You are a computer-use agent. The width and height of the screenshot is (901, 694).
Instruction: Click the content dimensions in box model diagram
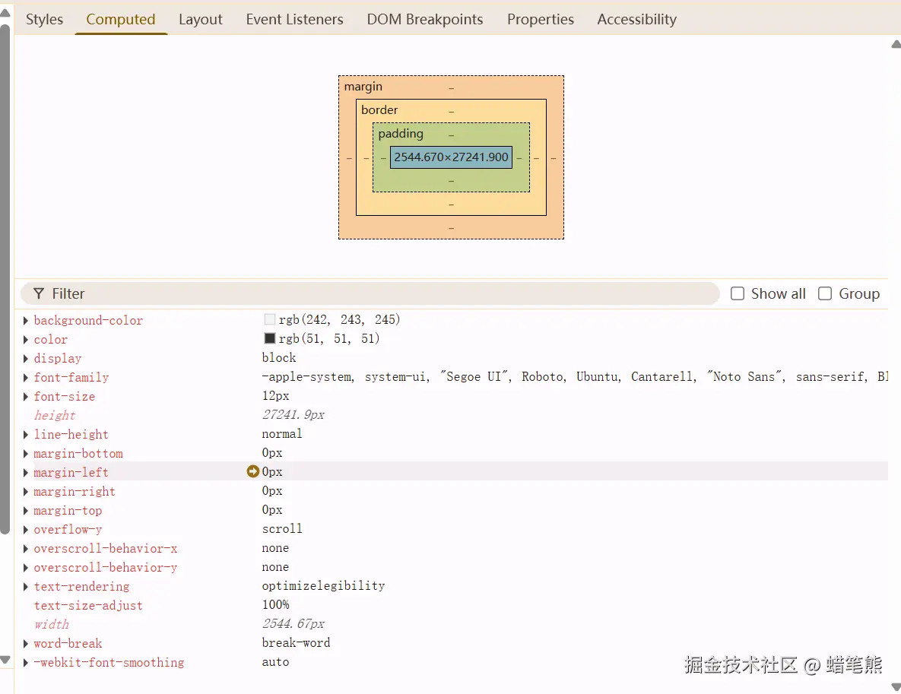[x=451, y=157]
